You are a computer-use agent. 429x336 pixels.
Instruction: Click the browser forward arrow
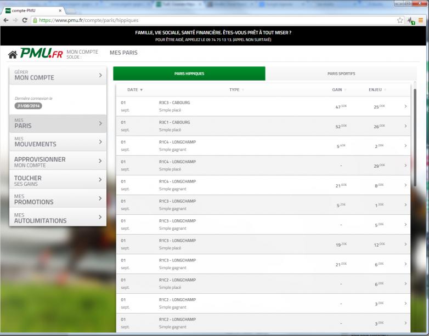coord(15,20)
